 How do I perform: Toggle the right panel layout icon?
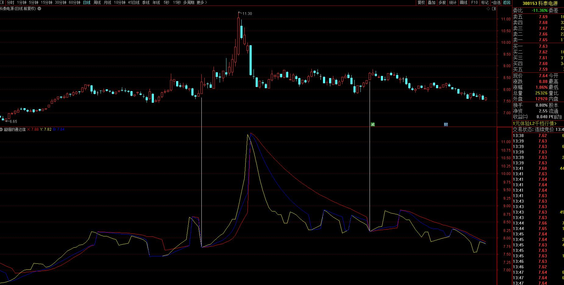coord(494,9)
